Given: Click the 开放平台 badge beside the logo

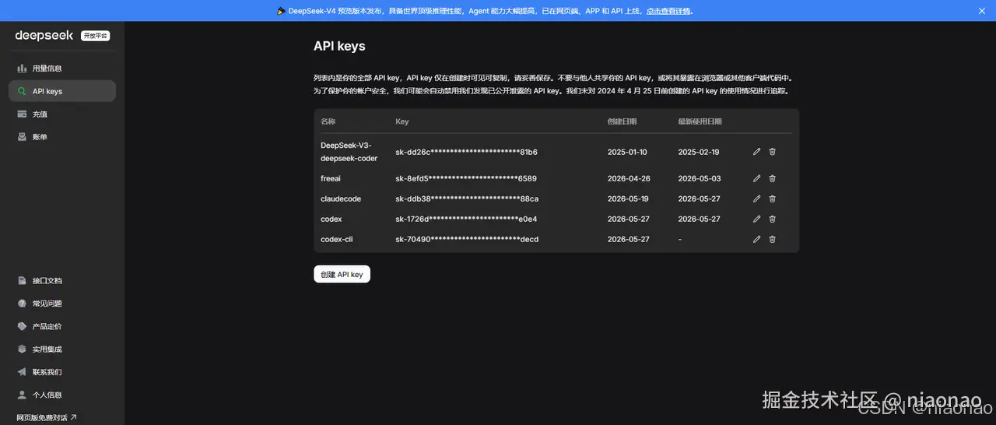Looking at the screenshot, I should (96, 36).
